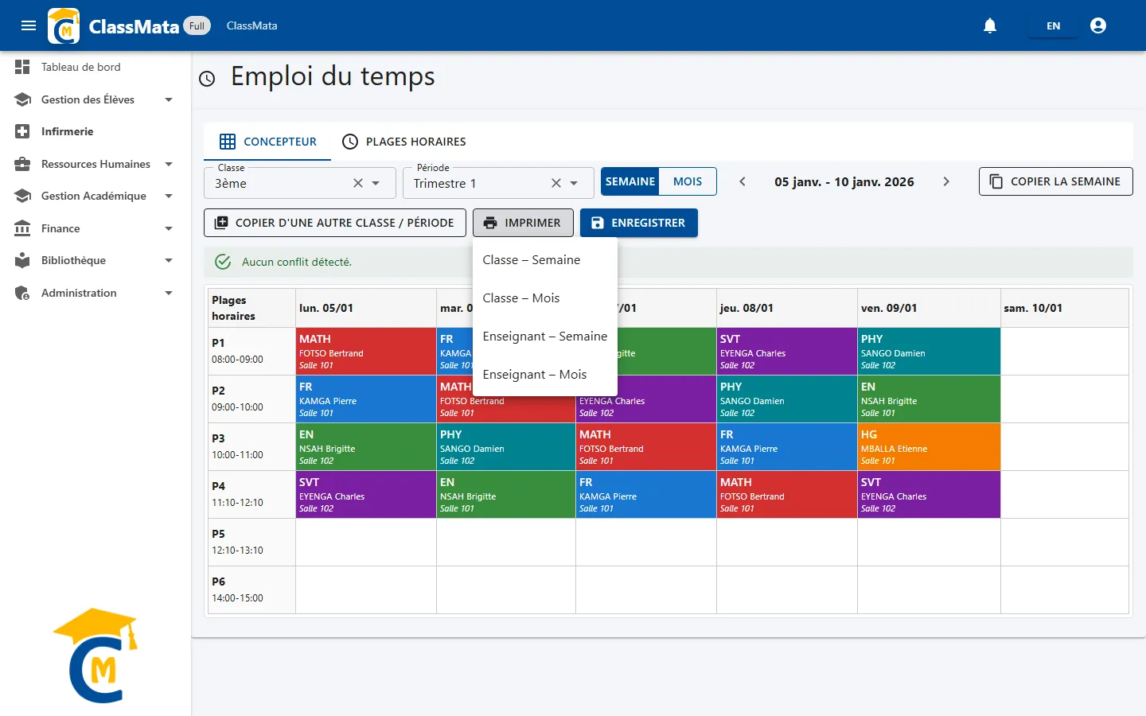Save timetable with Enregistrer
Viewport: 1146px width, 716px height.
coord(639,223)
